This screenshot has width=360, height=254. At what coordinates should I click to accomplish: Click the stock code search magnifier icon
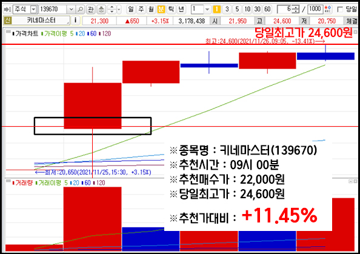tap(81, 9)
